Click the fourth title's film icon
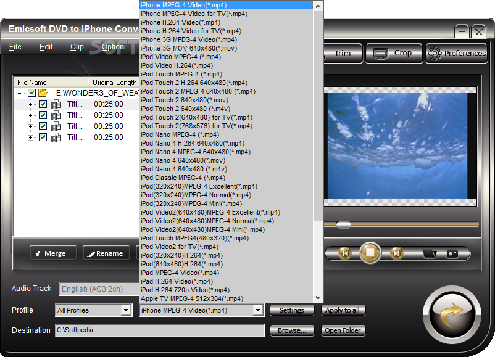Image resolution: width=495 pixels, height=357 pixels. (x=56, y=137)
